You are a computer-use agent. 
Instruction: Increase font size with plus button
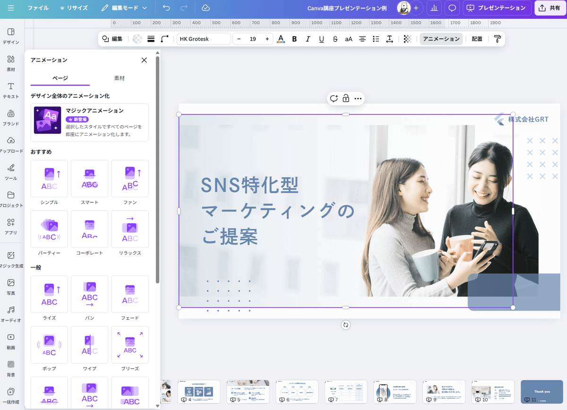[x=267, y=39]
